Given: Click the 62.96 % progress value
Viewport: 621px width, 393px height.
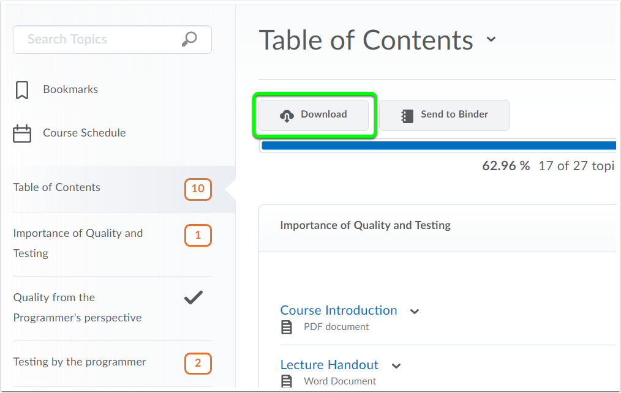Looking at the screenshot, I should [506, 166].
